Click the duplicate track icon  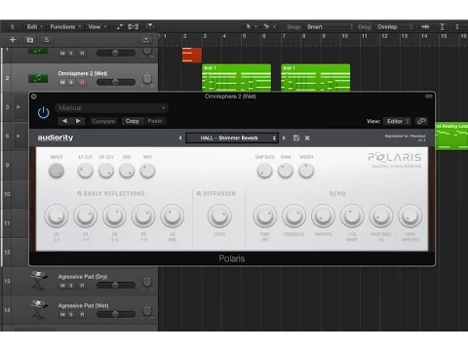coord(30,40)
